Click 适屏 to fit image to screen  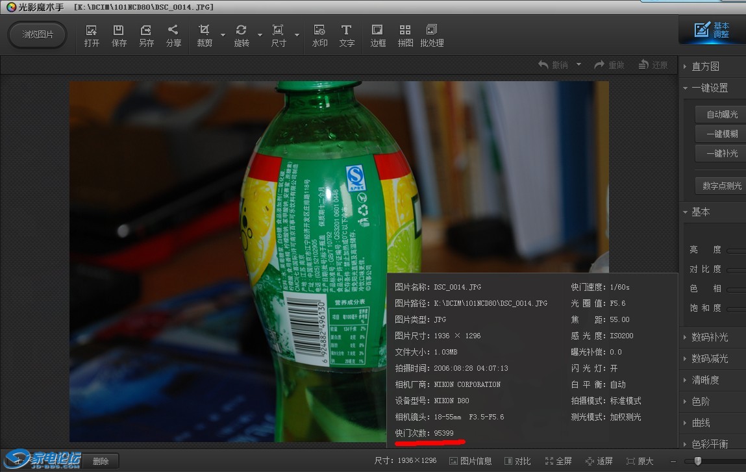pyautogui.click(x=599, y=460)
